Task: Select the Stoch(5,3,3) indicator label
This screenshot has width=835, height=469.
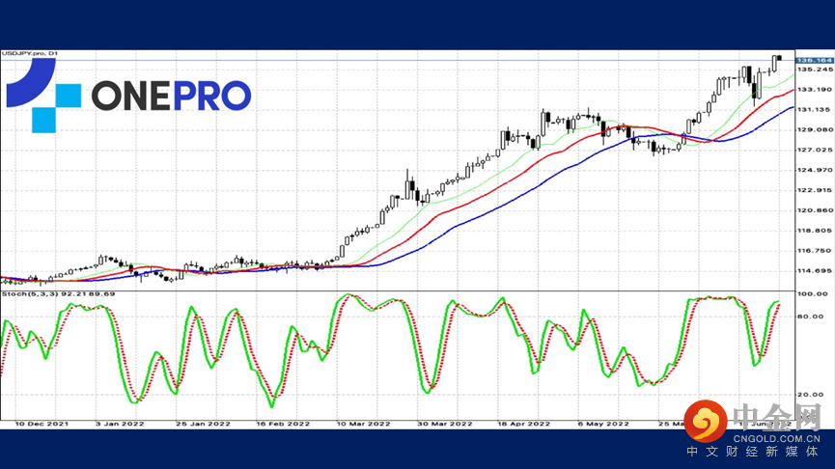Action: tap(58, 294)
